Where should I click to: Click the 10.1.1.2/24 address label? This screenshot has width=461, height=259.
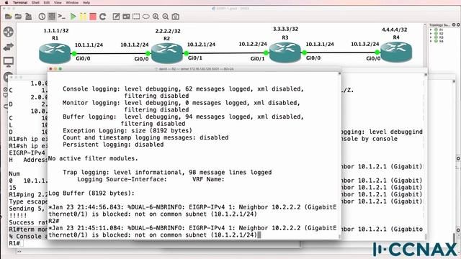135,45
